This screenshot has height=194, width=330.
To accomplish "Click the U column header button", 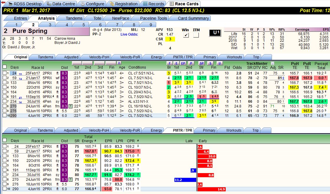I will point(220,63).
